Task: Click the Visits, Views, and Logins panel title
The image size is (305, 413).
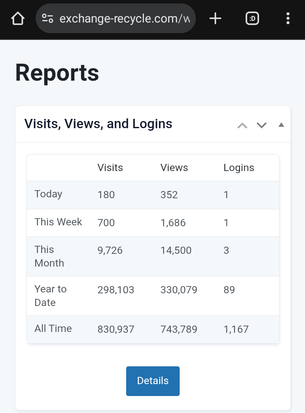Action: click(x=98, y=124)
